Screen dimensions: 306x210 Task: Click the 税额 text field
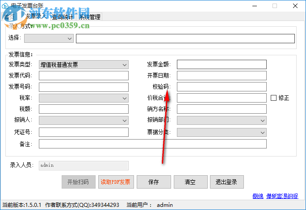coord(84,109)
